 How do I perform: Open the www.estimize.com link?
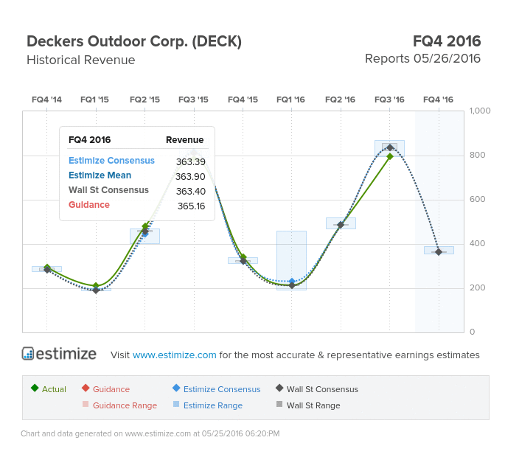[174, 355]
